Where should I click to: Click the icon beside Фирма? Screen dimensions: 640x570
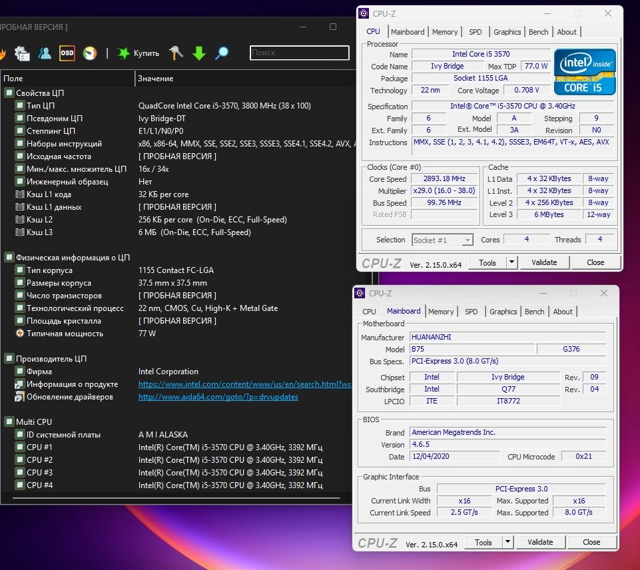tap(19, 372)
